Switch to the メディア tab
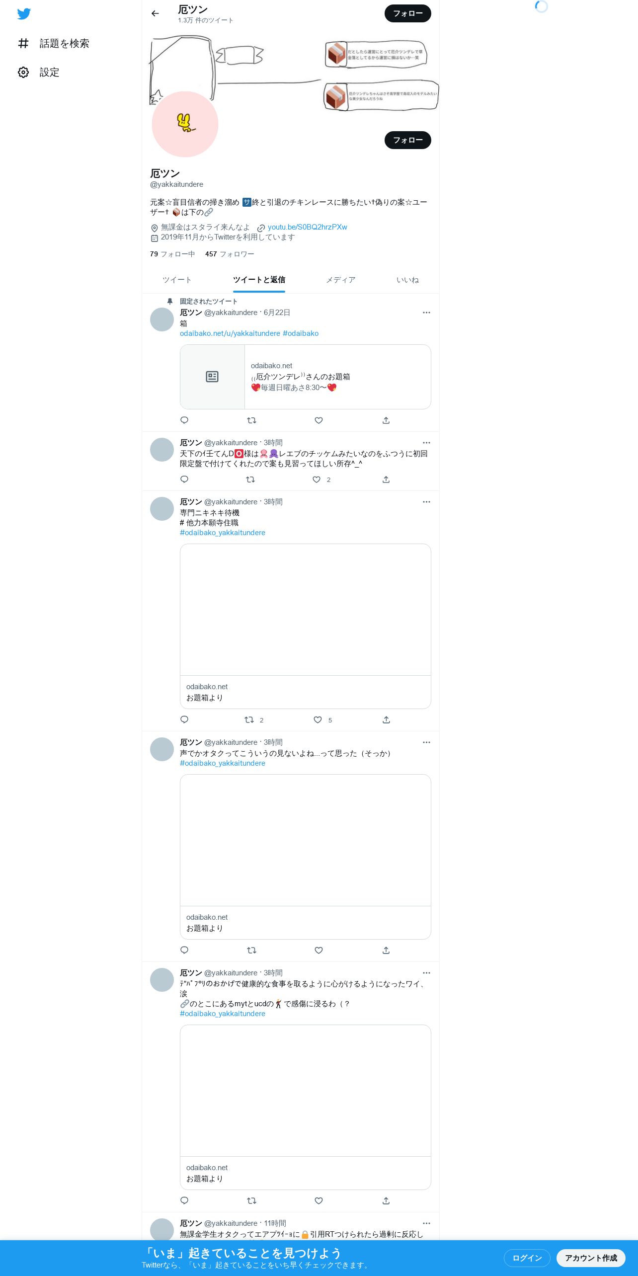Screen dimensions: 638x1276 tap(341, 280)
